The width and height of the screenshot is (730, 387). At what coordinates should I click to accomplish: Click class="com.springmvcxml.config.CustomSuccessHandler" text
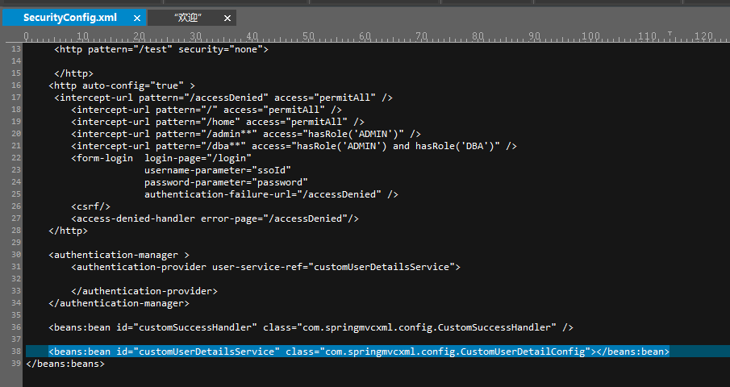click(410, 327)
